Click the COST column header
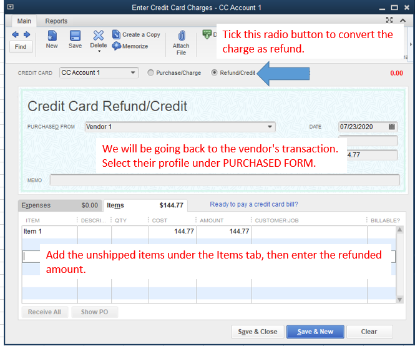 160,220
